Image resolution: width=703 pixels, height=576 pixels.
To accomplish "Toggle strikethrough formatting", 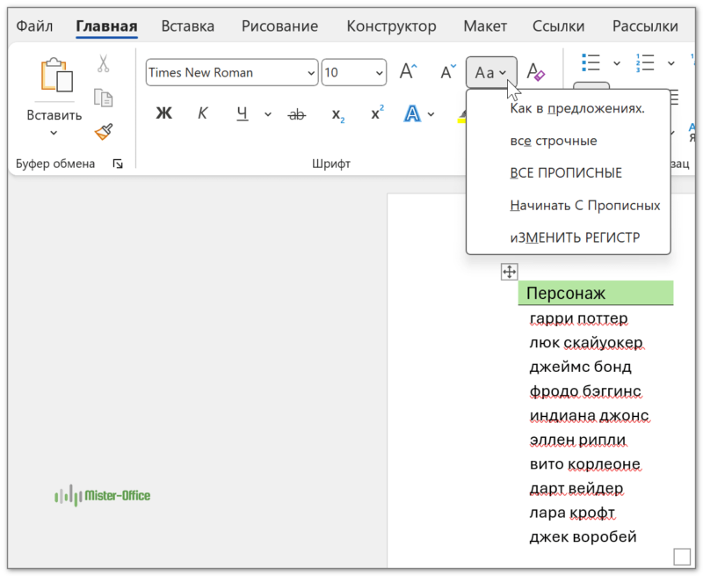I will [297, 114].
